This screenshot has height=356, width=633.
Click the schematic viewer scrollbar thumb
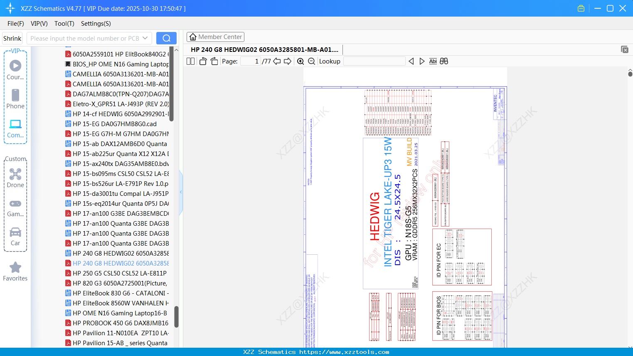(630, 73)
